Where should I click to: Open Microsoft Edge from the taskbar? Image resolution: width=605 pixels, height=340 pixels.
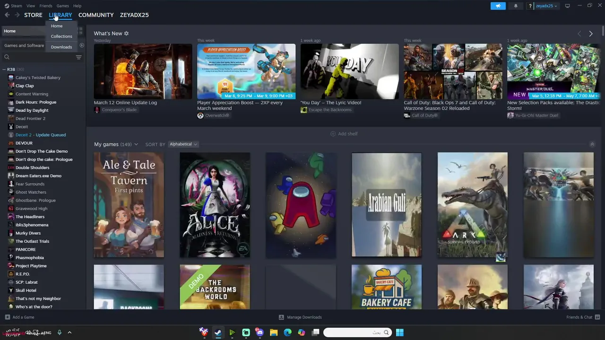point(287,332)
